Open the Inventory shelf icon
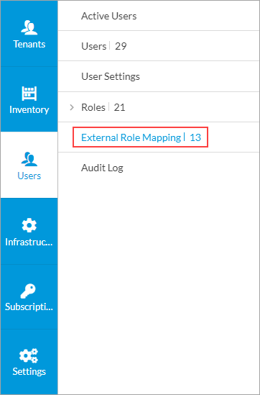Screen dimensions: 260x395 (x=29, y=94)
